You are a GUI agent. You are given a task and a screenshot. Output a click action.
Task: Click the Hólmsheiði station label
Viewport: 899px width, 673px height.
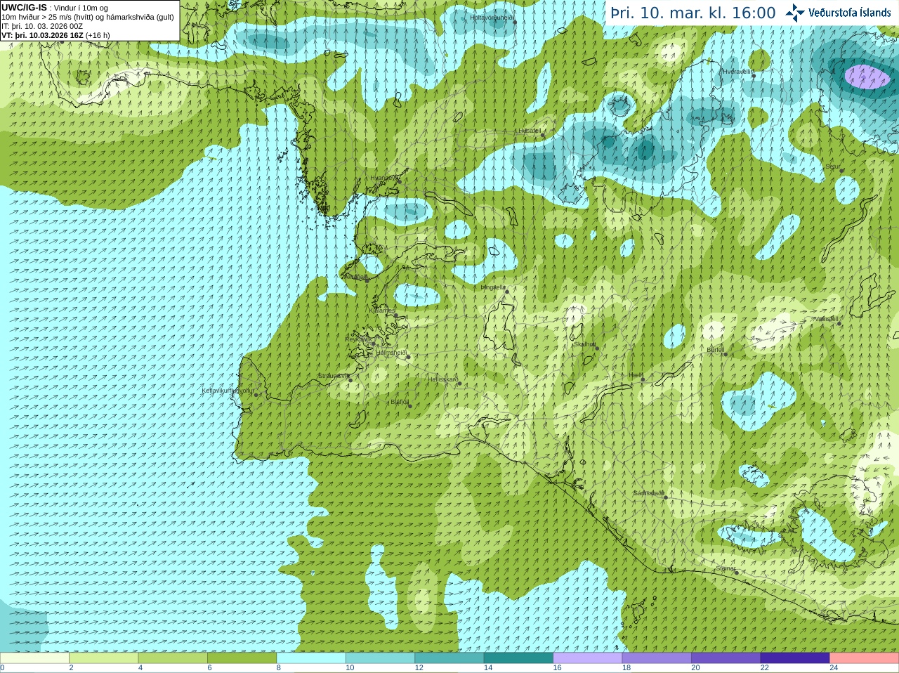tap(391, 353)
